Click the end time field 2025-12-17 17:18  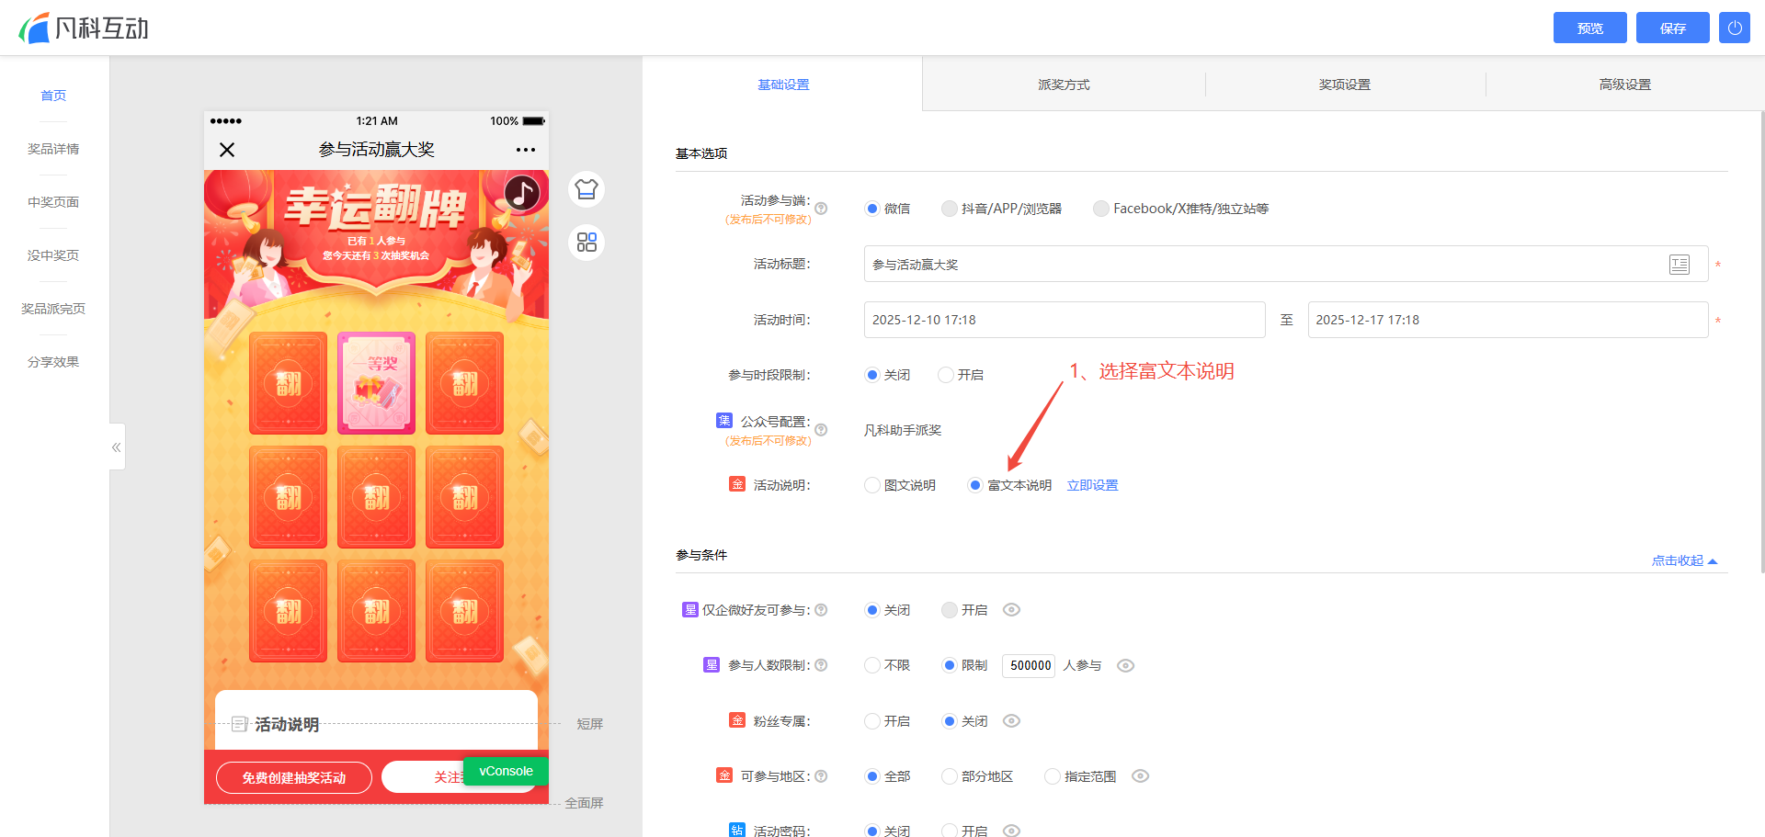tap(1508, 320)
